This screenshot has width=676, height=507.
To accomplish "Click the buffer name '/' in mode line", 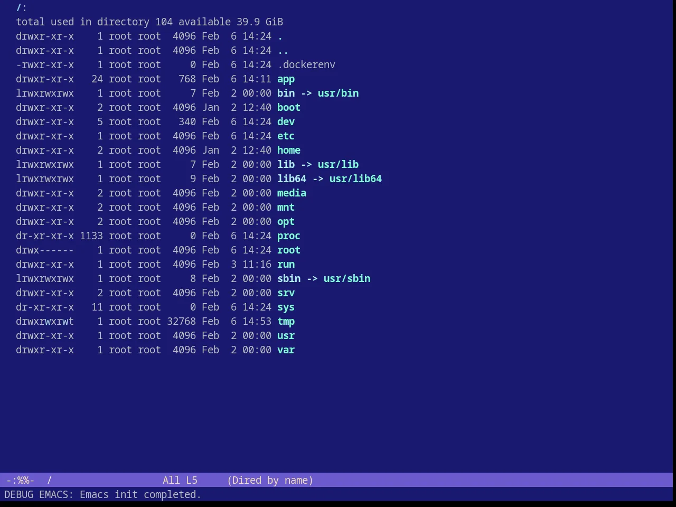I will pos(49,481).
